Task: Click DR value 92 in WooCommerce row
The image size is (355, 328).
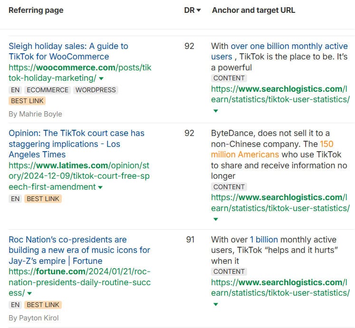Action: 189,46
